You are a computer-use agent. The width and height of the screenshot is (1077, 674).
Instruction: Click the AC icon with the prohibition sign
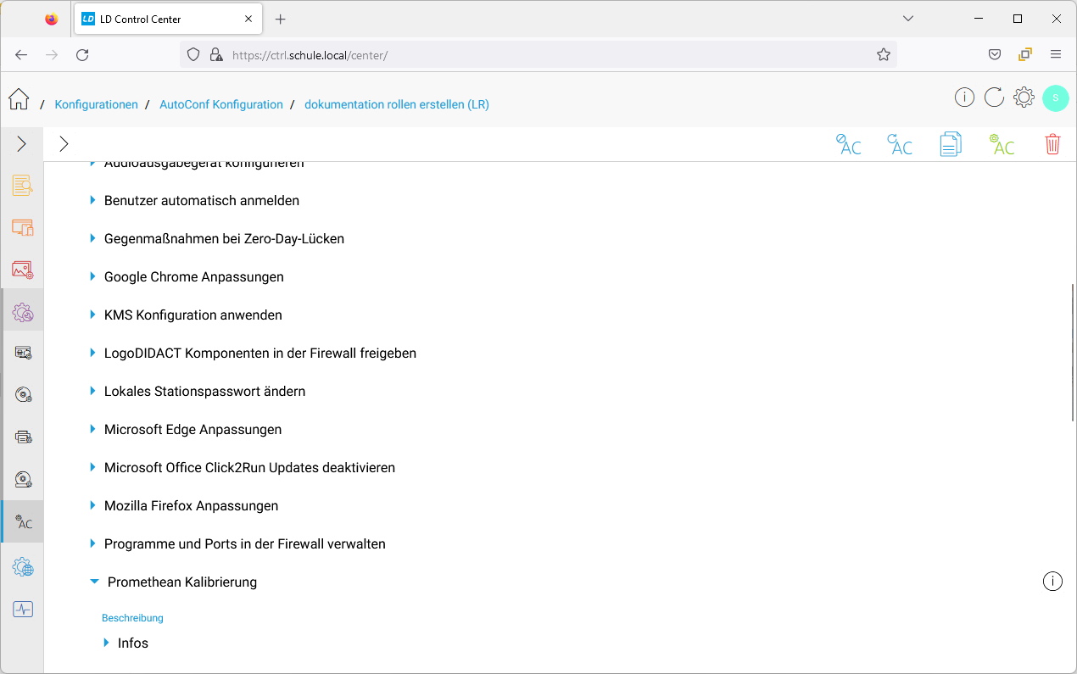tap(848, 144)
